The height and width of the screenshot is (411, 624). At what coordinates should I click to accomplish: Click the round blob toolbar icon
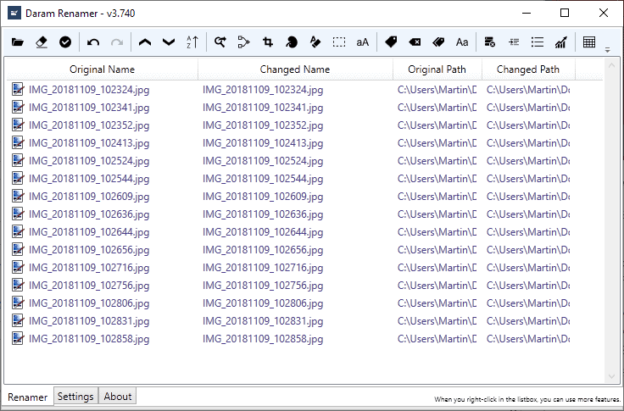click(x=292, y=42)
